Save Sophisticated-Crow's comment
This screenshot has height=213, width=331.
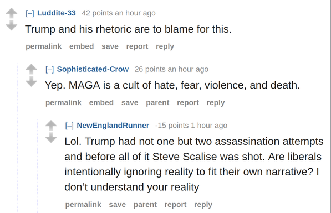[x=130, y=102]
